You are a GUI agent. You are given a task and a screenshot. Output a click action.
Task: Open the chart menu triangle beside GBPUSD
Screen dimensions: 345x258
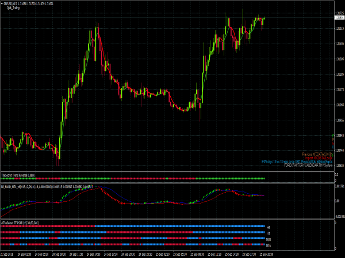point(2,4)
